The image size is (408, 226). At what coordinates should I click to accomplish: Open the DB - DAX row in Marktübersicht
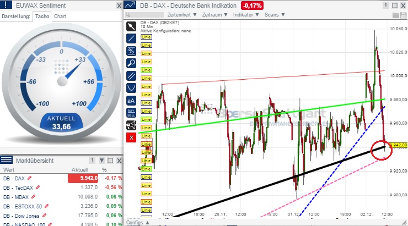point(61,178)
